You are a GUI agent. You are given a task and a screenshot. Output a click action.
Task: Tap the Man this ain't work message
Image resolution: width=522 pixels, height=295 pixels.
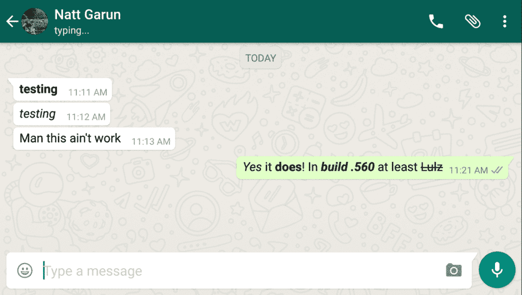pos(94,139)
